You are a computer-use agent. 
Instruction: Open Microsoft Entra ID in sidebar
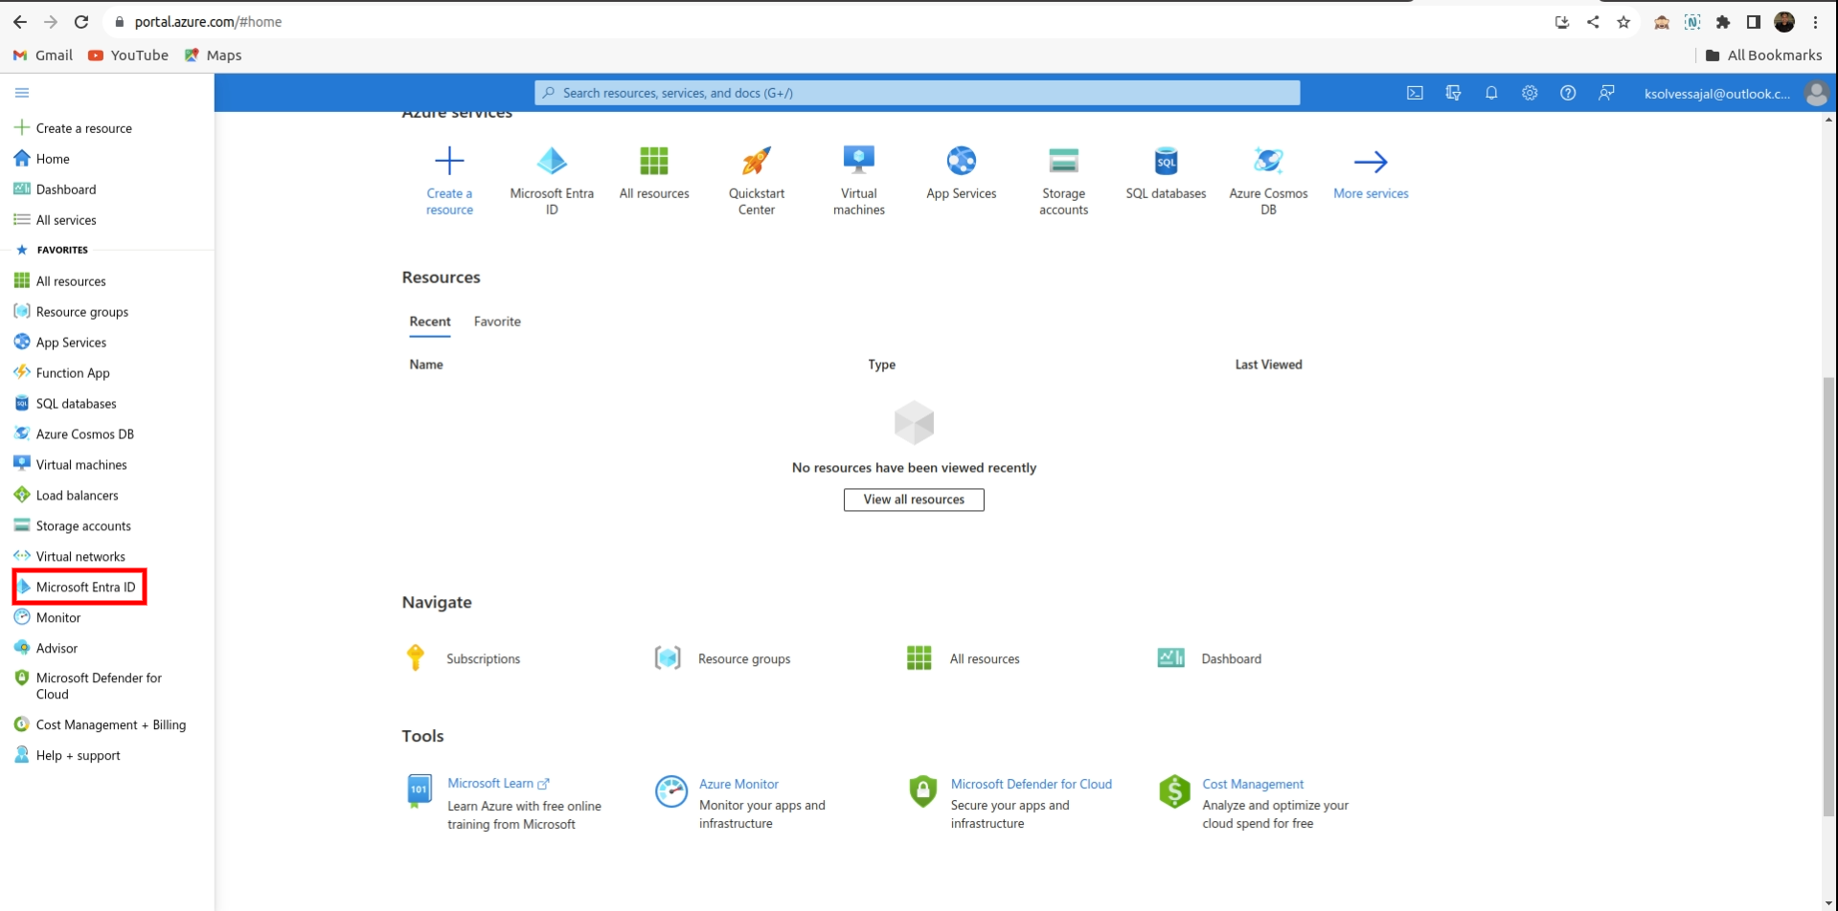[x=85, y=587]
